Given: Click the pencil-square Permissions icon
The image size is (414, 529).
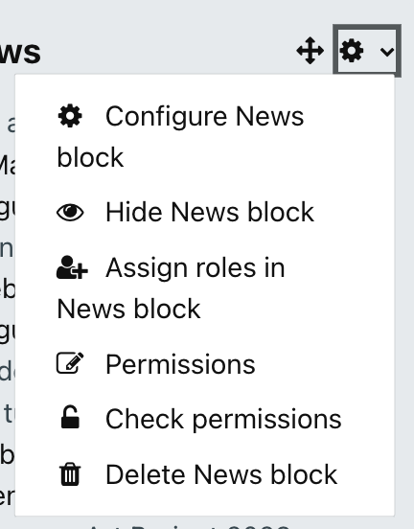Looking at the screenshot, I should coord(70,363).
